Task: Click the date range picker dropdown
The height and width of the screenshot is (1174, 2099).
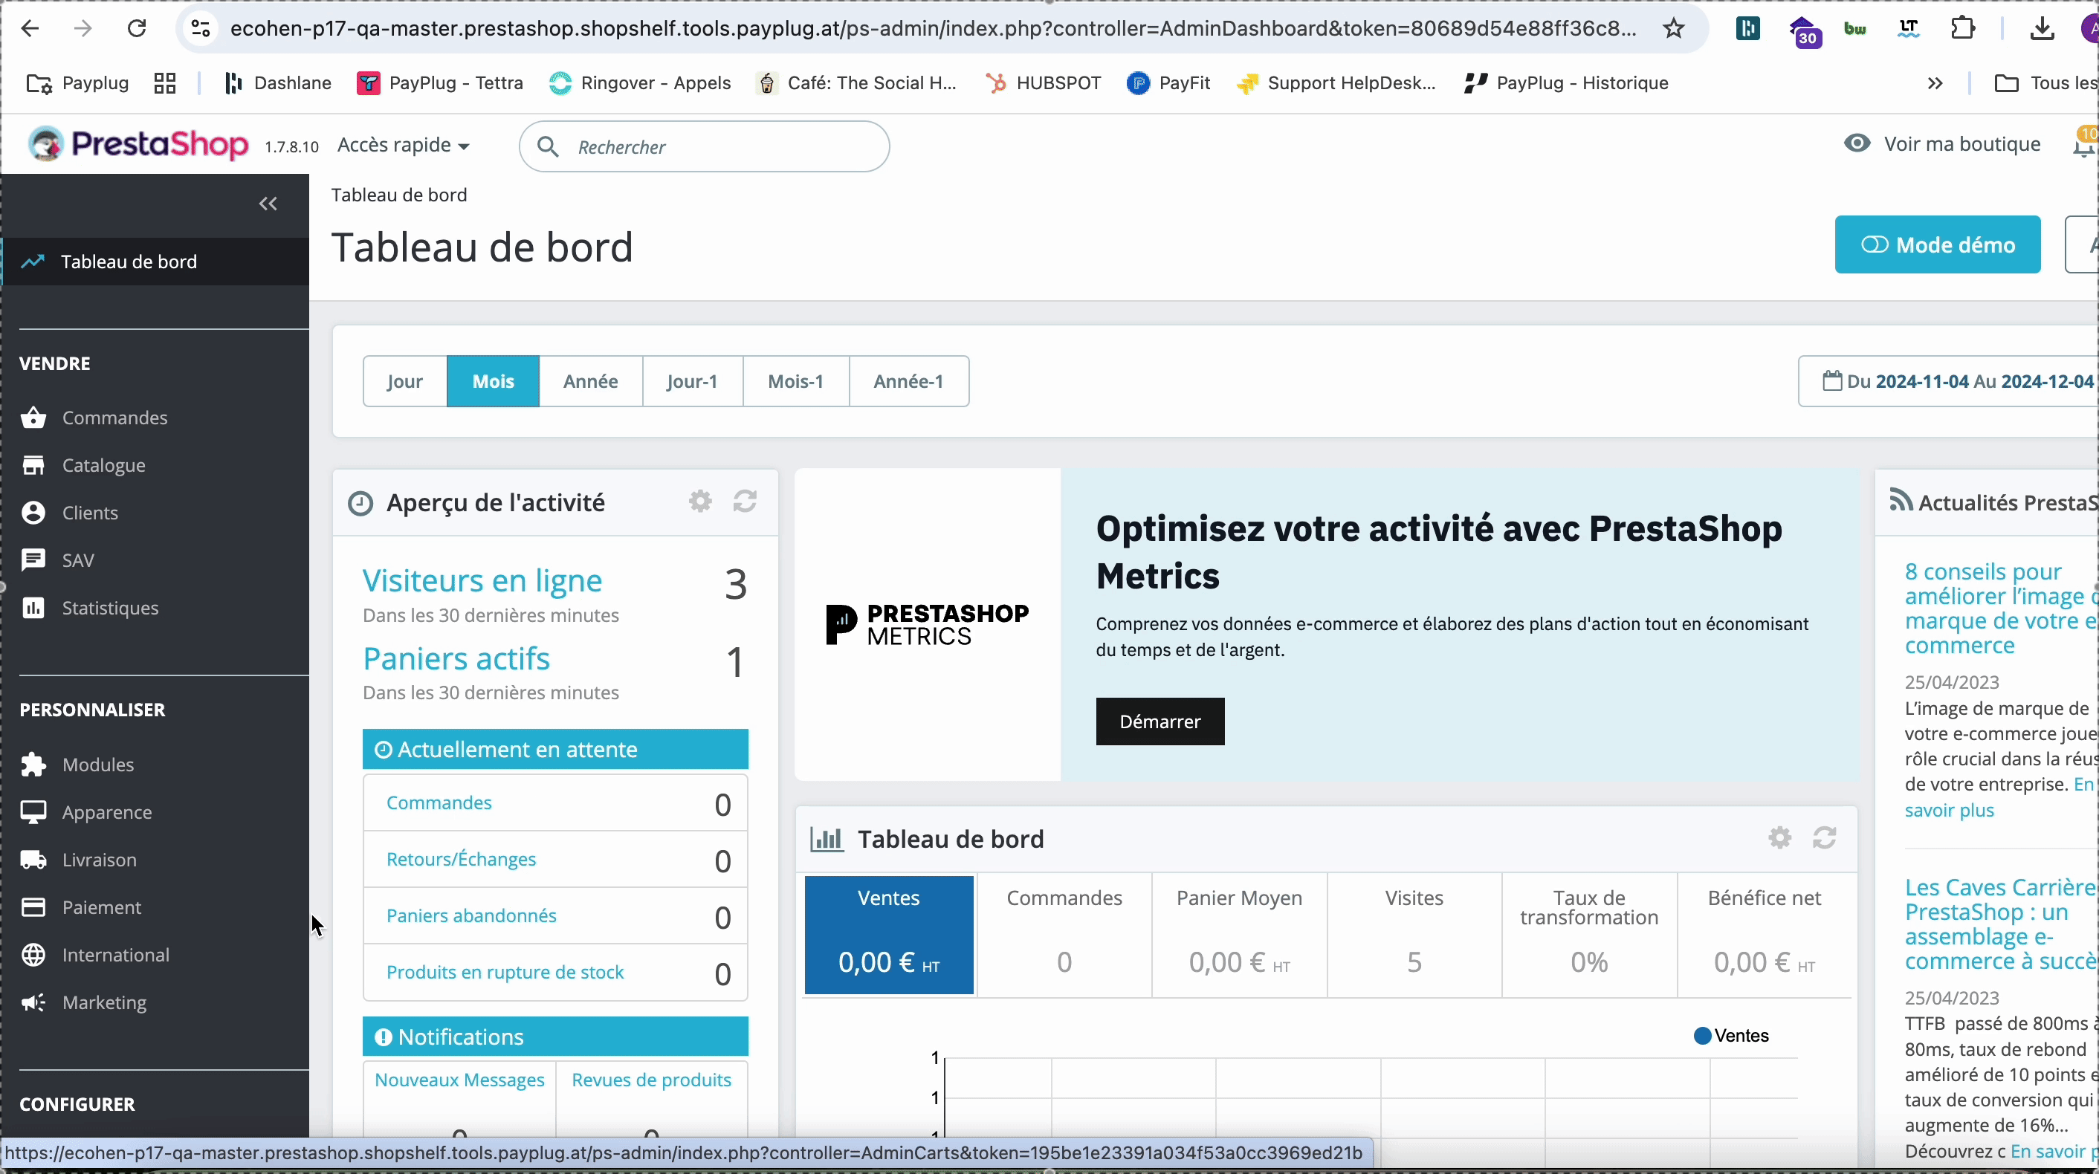Action: pyautogui.click(x=1955, y=380)
